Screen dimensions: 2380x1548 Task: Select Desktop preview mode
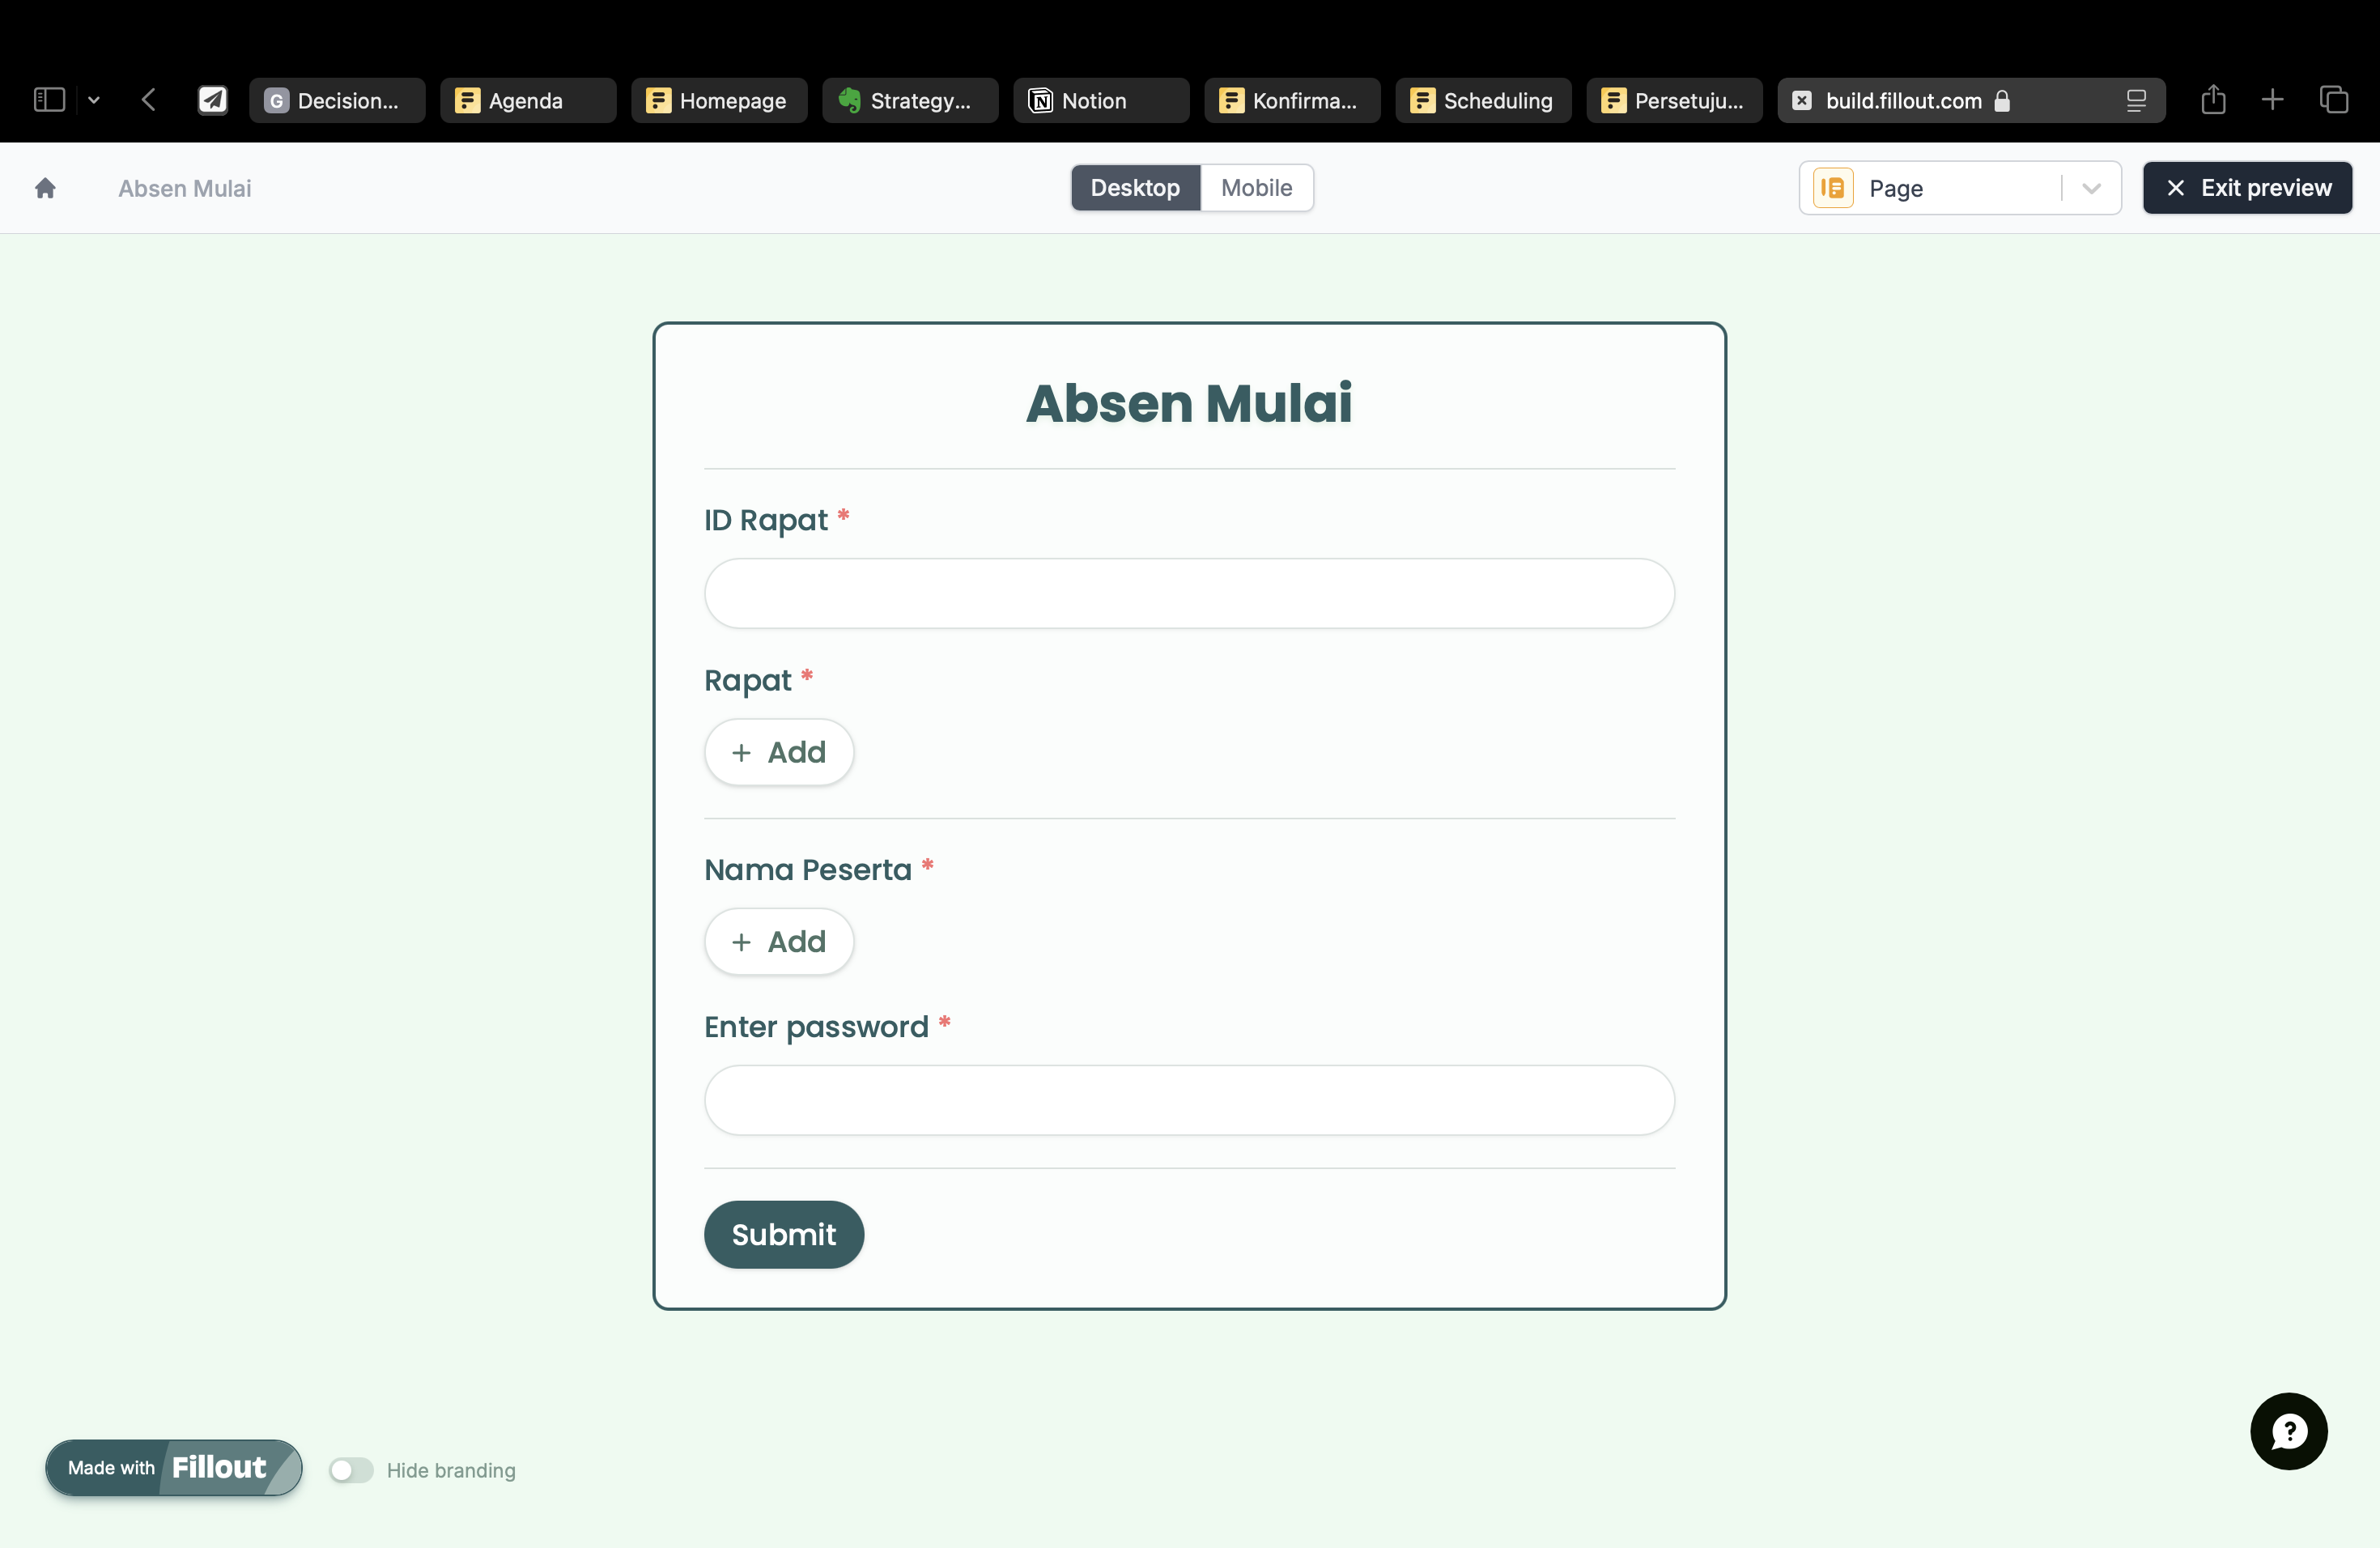click(1135, 187)
